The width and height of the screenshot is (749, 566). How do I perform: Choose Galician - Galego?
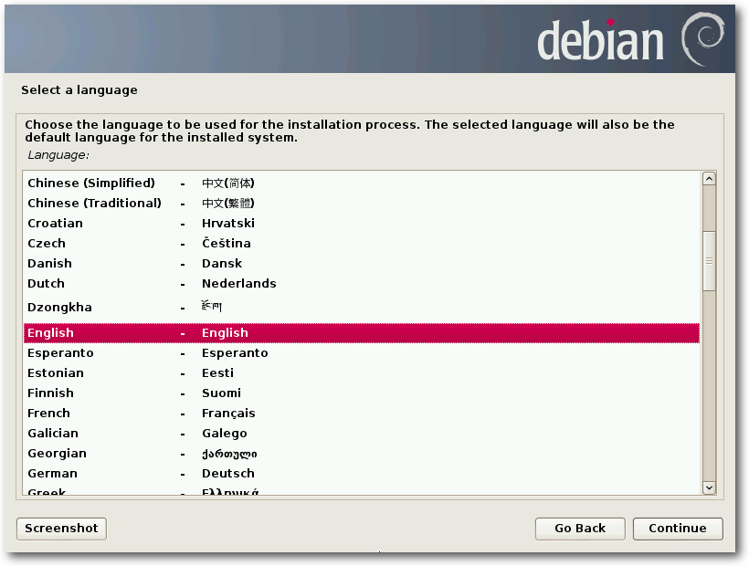(x=362, y=434)
